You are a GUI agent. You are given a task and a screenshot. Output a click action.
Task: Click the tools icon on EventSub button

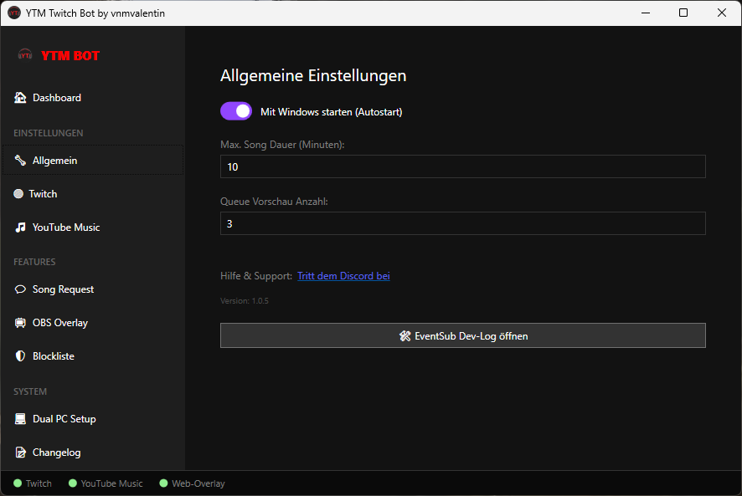pyautogui.click(x=405, y=336)
